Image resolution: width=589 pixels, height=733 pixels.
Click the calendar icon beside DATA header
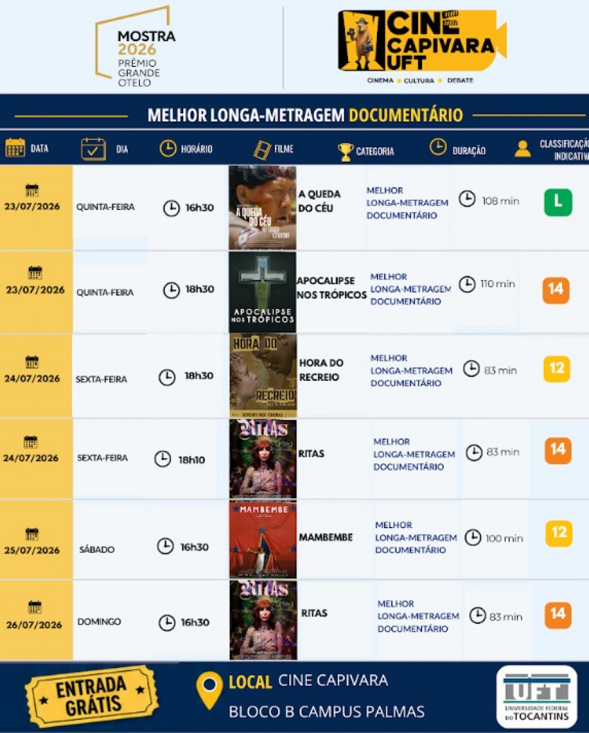point(15,148)
